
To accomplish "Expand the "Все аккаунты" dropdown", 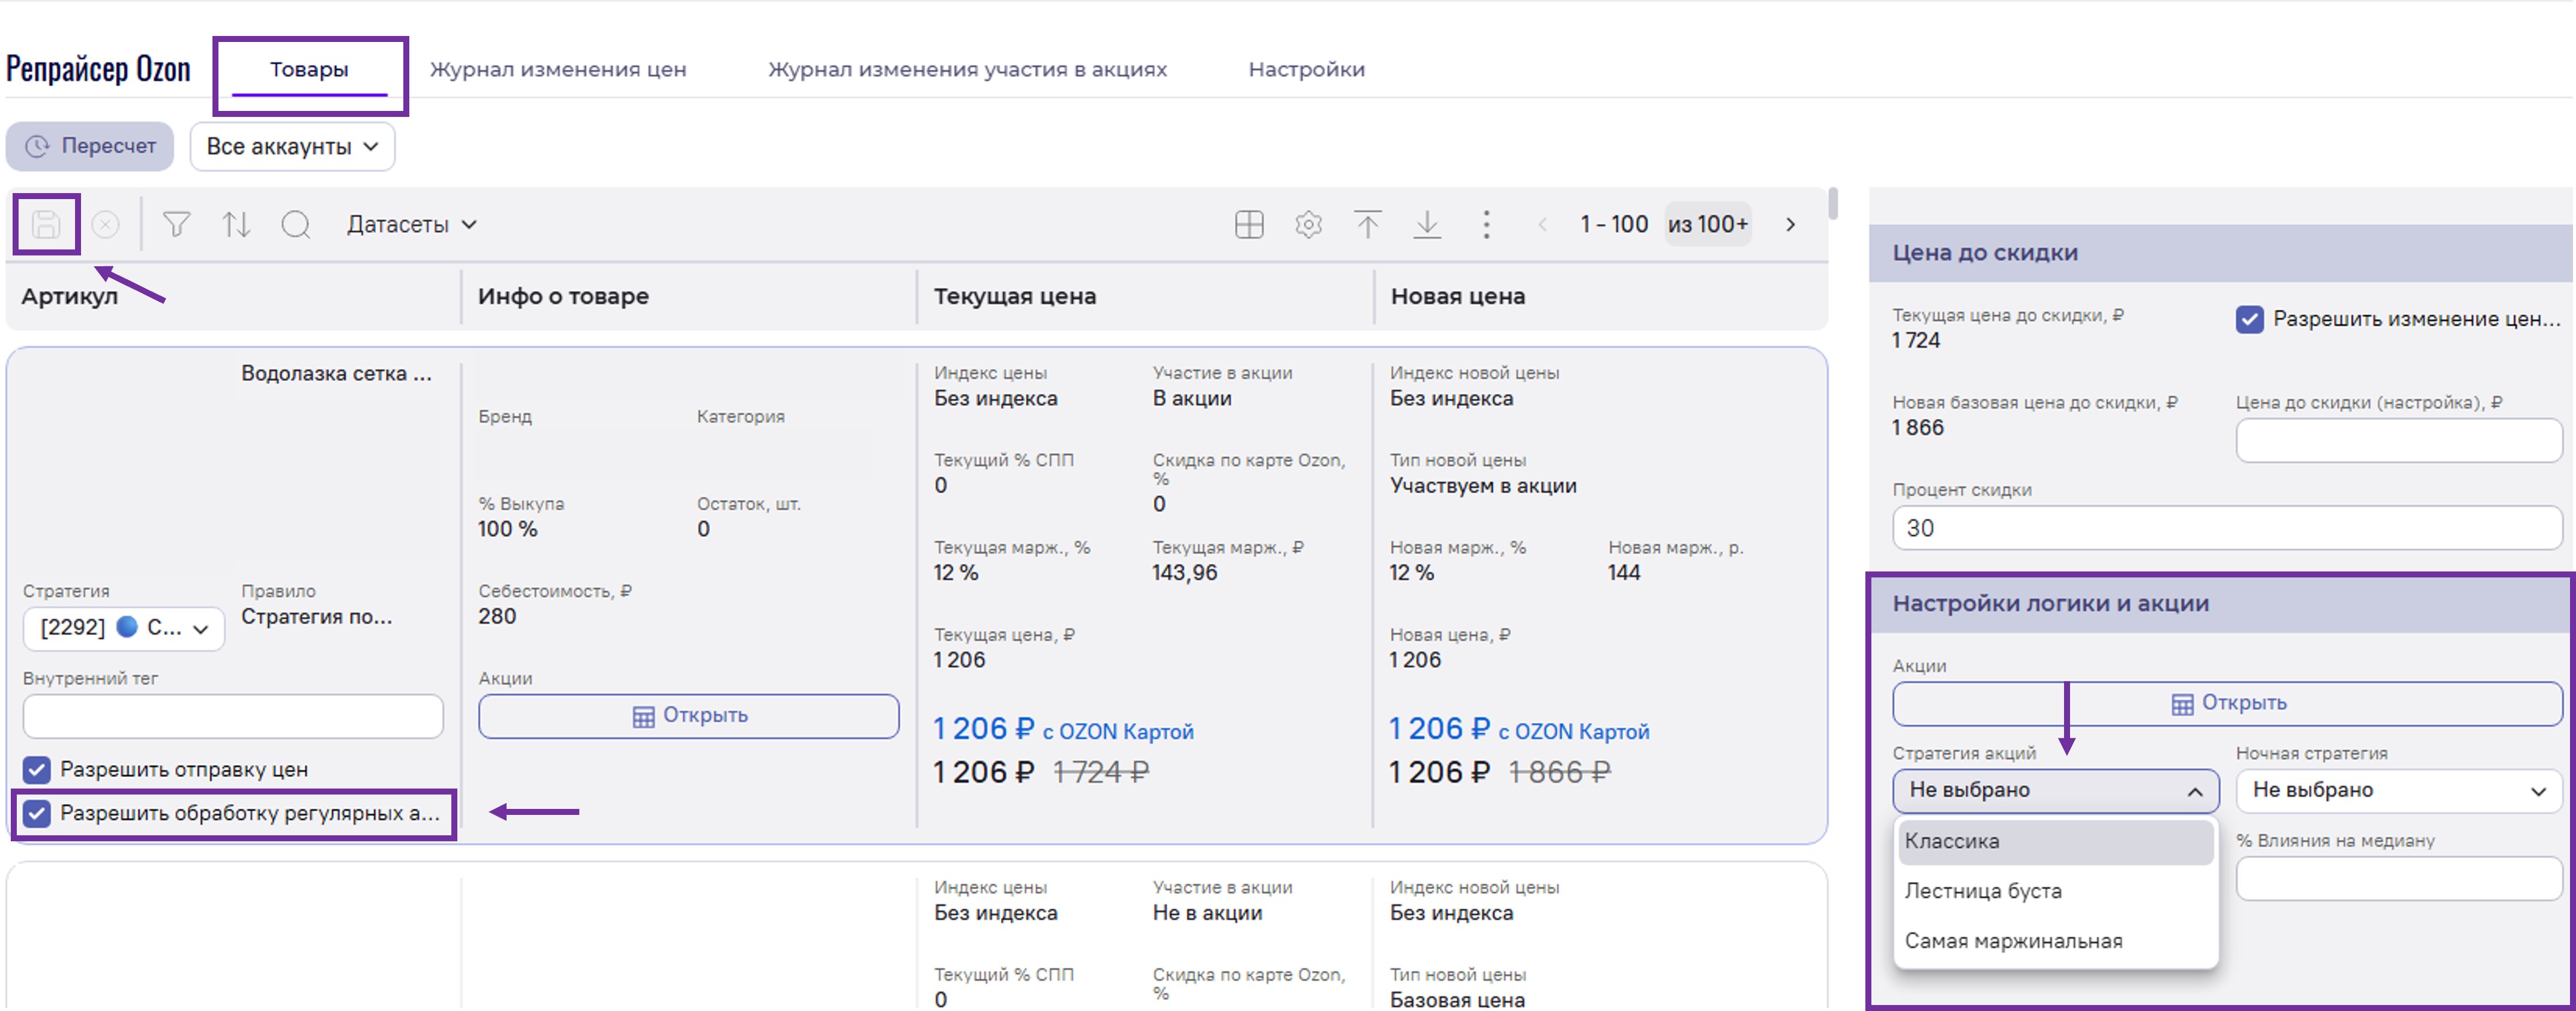I will 292,147.
